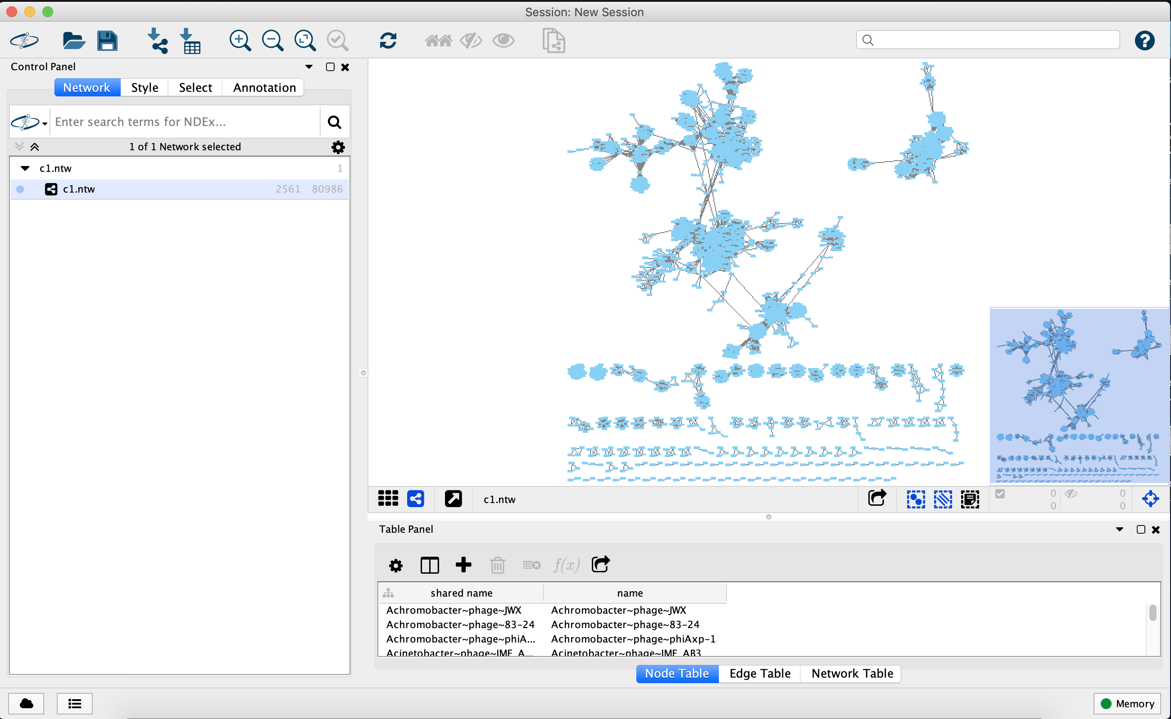1171x719 pixels.
Task: Open the Table Panel options chevron
Action: [x=1120, y=529]
